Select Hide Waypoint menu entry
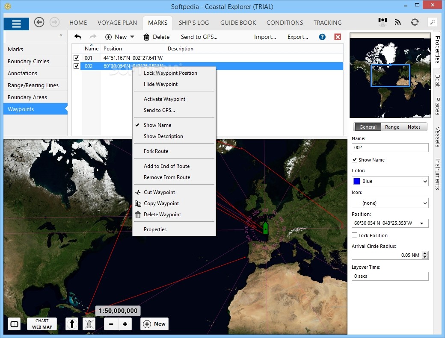Screen dimensions: 445x338 [x=174, y=84]
